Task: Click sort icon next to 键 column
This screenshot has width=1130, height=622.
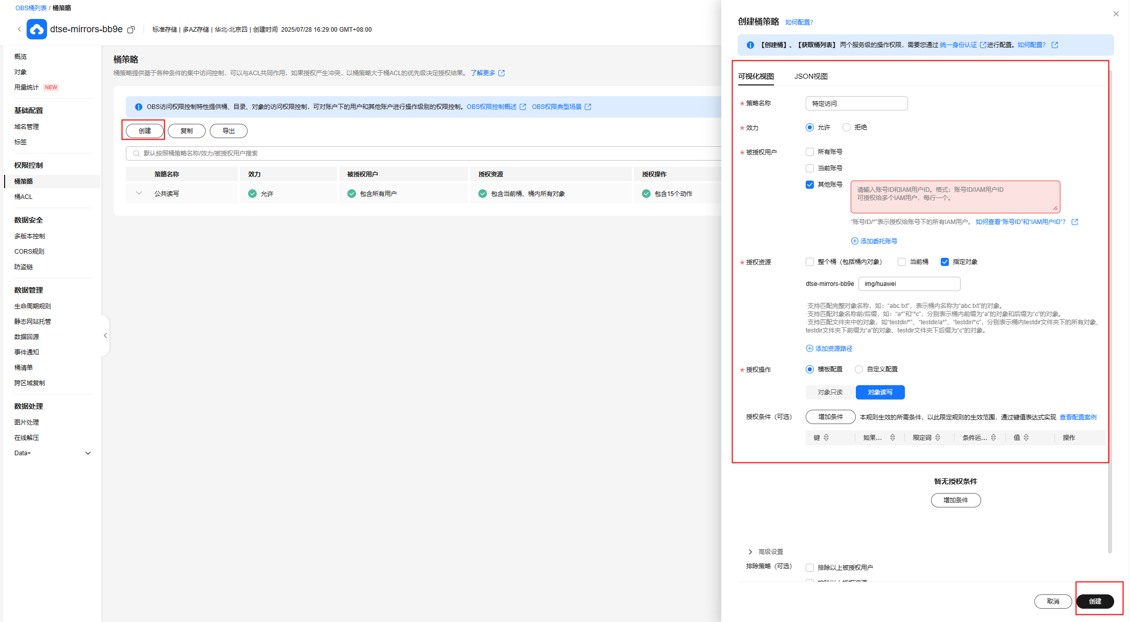Action: [x=826, y=437]
